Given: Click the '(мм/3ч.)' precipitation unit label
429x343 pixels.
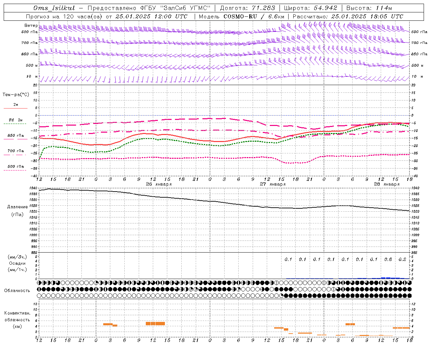Looking at the screenshot, I should pyautogui.click(x=17, y=257).
